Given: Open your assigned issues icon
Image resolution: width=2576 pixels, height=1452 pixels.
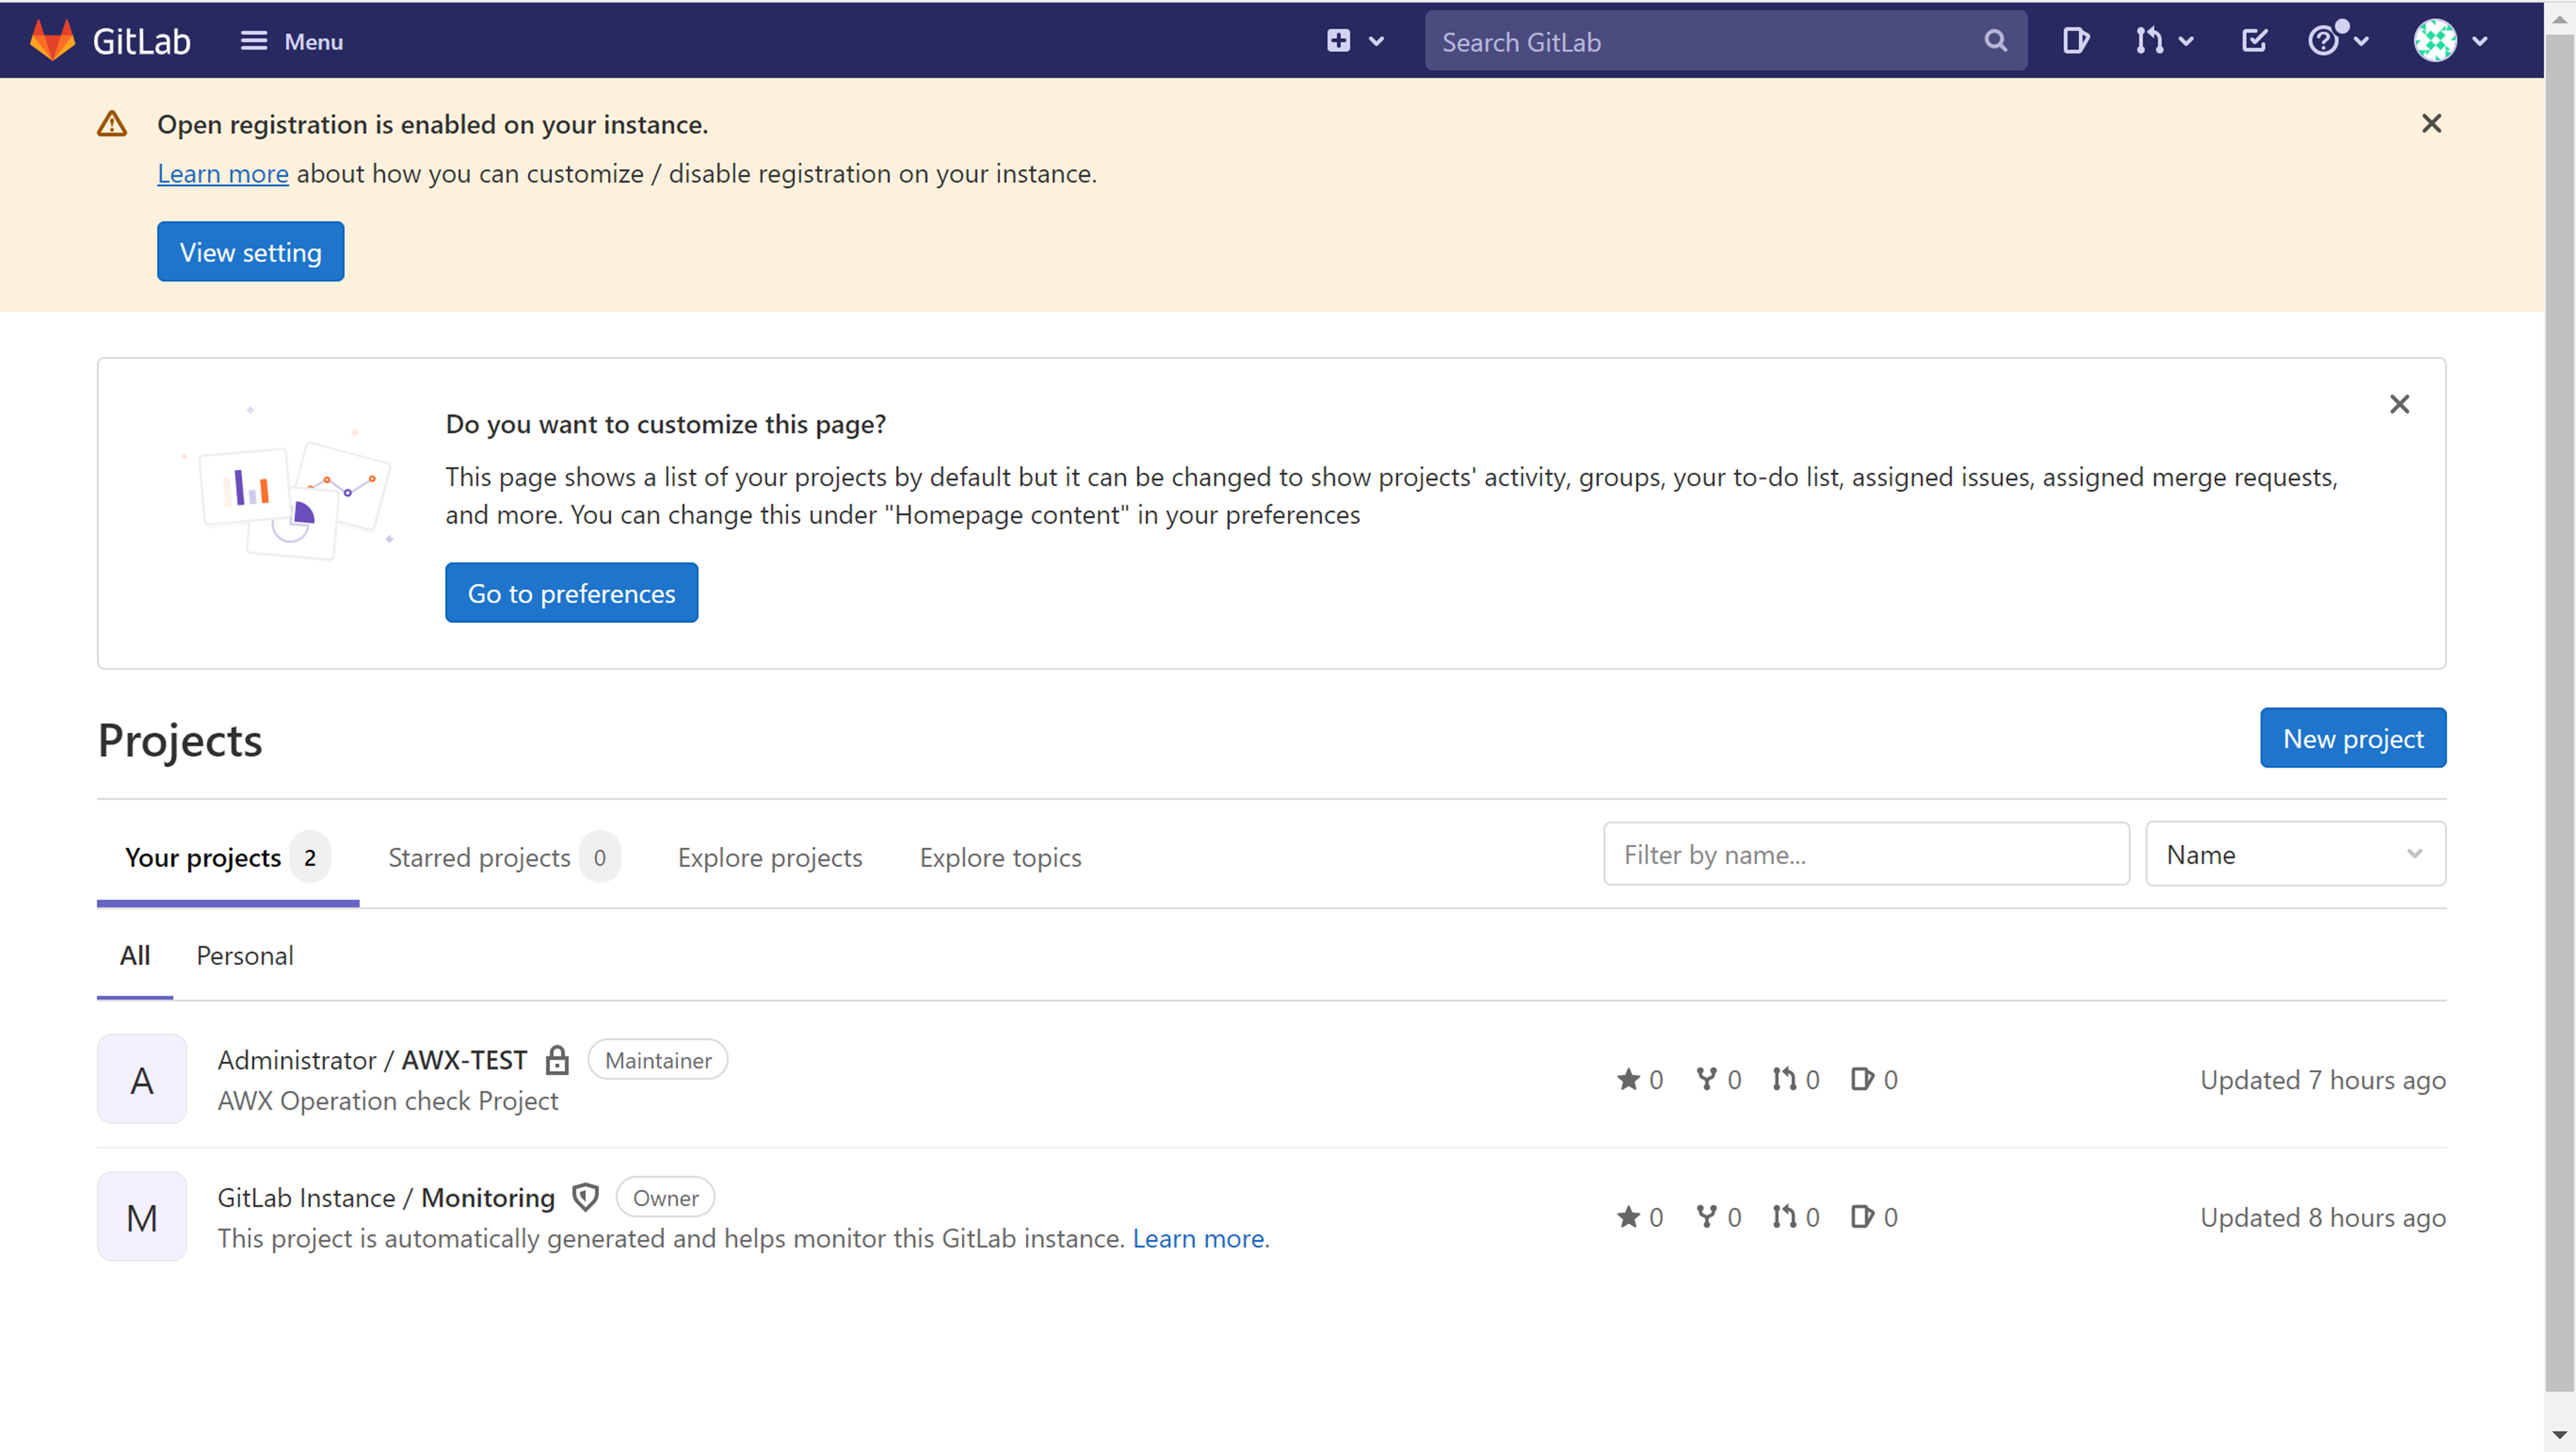Looking at the screenshot, I should (x=2076, y=41).
